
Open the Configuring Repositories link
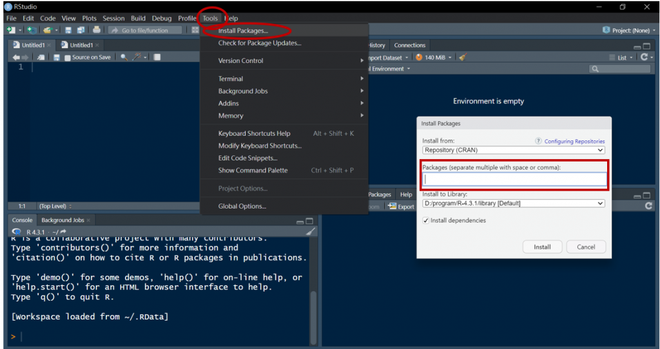[574, 141]
